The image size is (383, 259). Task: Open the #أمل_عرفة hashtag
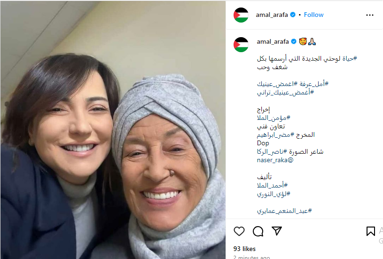[x=314, y=84]
